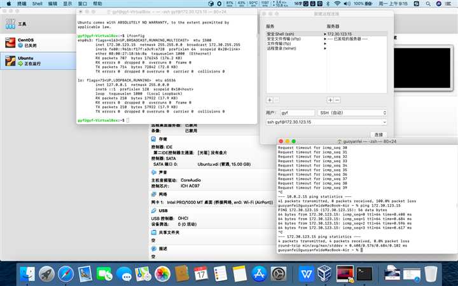Viewport: 458px width, 286px height.
Task: Open Notes from the Dock
Action: click(240, 274)
